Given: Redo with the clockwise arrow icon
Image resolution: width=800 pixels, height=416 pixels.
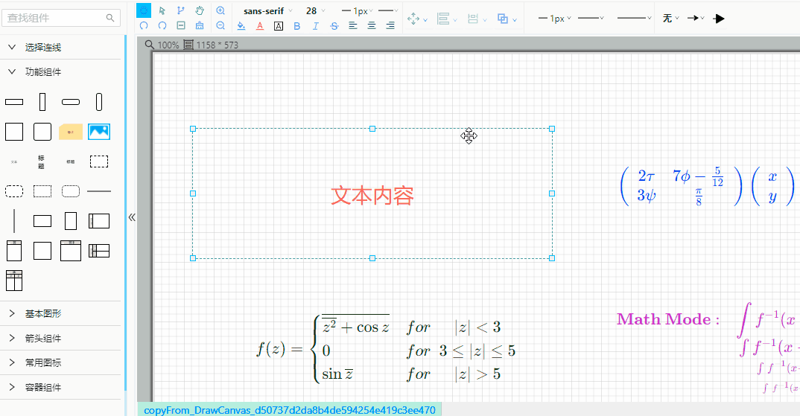Looking at the screenshot, I should [162, 25].
